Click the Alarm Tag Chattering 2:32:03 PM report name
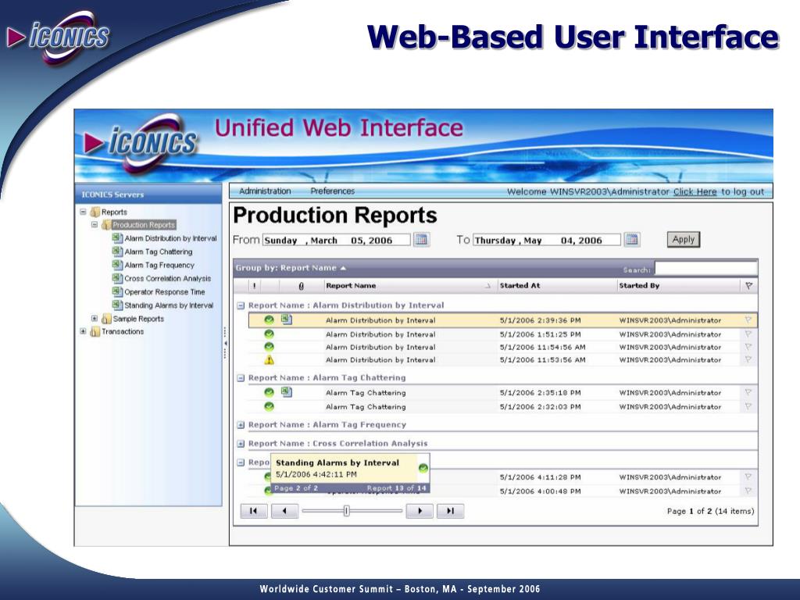Image resolution: width=800 pixels, height=600 pixels. tap(366, 406)
